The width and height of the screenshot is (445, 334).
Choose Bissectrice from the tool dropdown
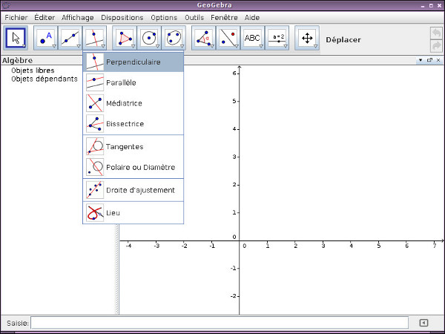133,124
